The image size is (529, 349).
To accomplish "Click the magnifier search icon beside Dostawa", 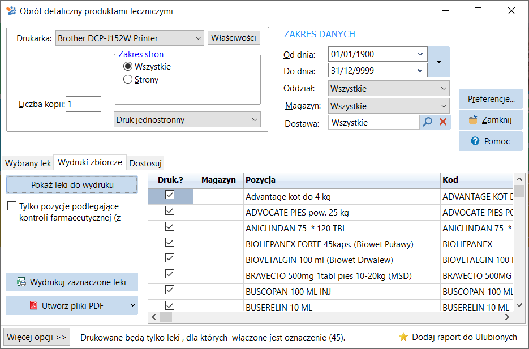I will click(428, 122).
